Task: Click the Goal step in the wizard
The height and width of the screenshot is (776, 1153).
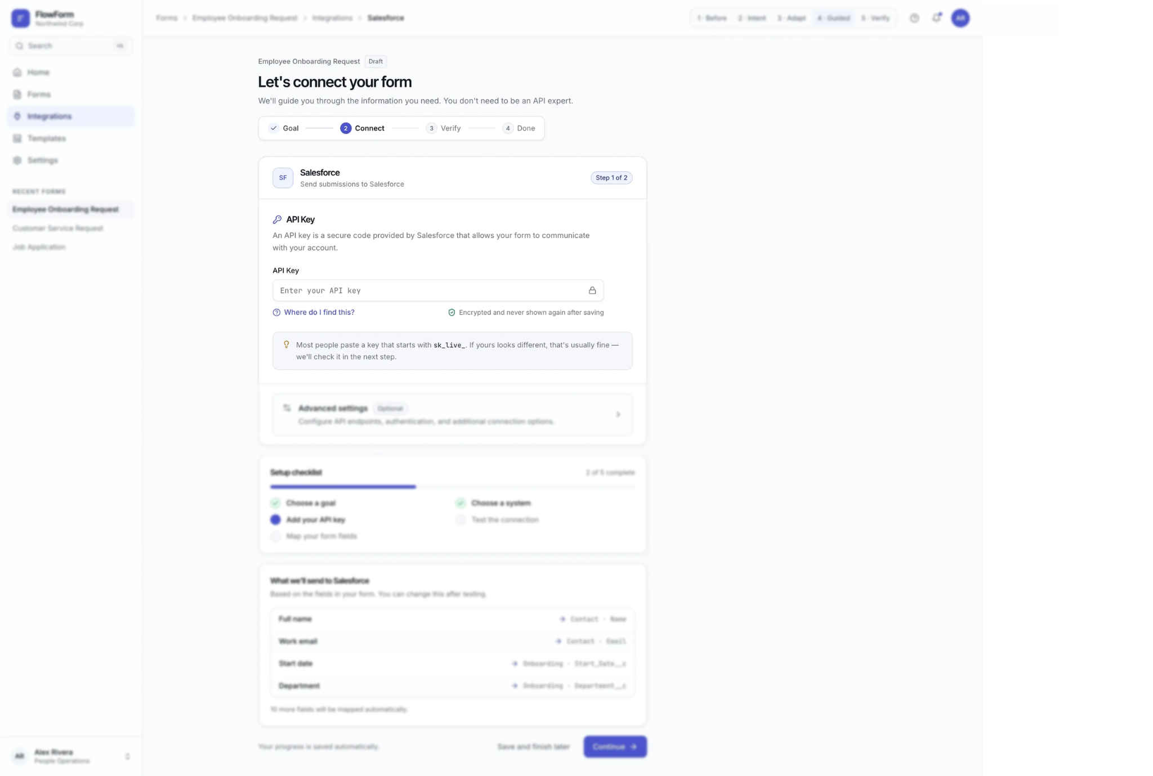Action: tap(284, 128)
